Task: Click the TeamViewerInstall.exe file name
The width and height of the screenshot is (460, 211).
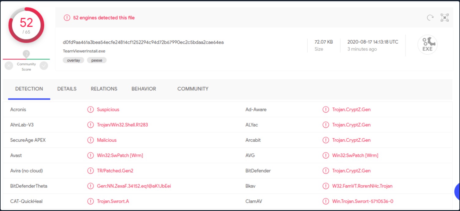Action: tap(84, 51)
